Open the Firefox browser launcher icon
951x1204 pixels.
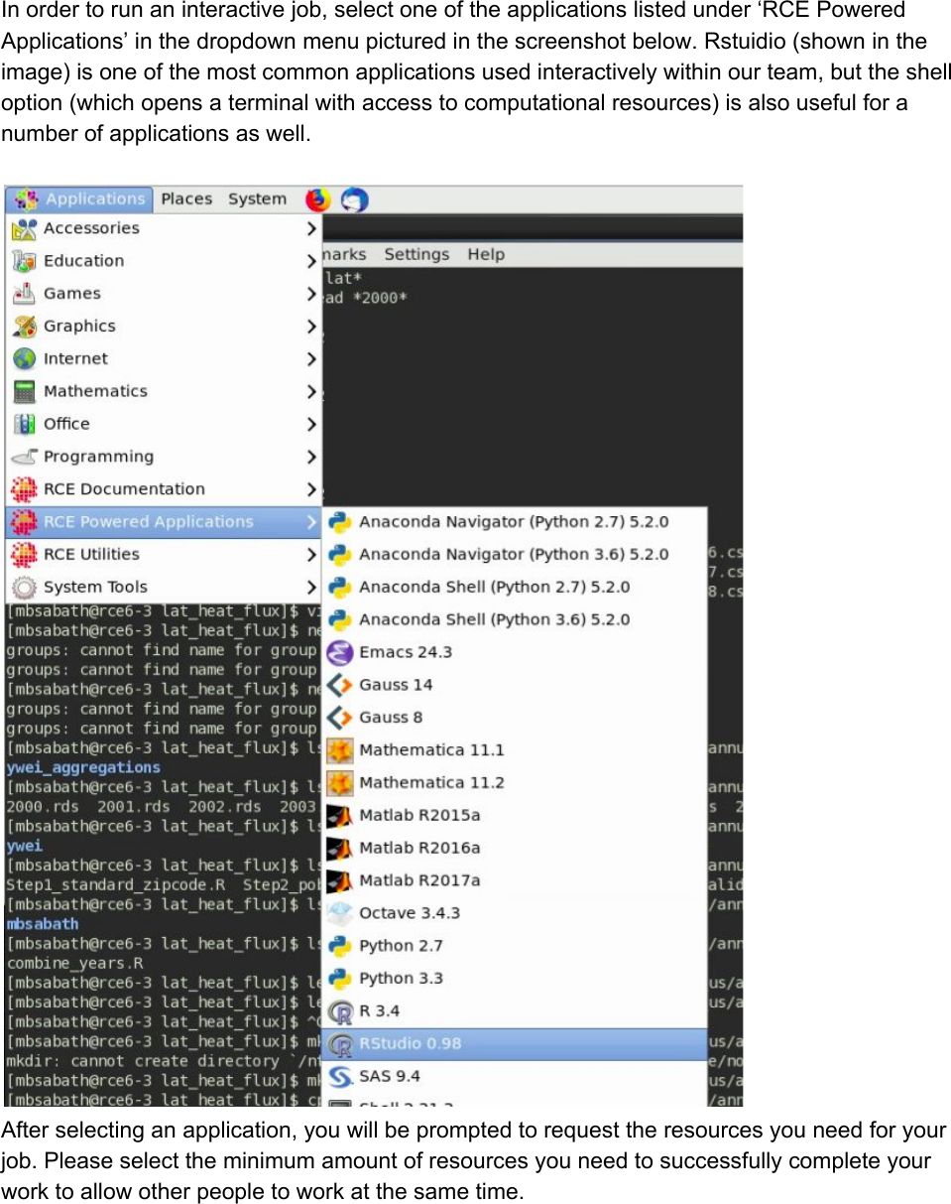(317, 200)
